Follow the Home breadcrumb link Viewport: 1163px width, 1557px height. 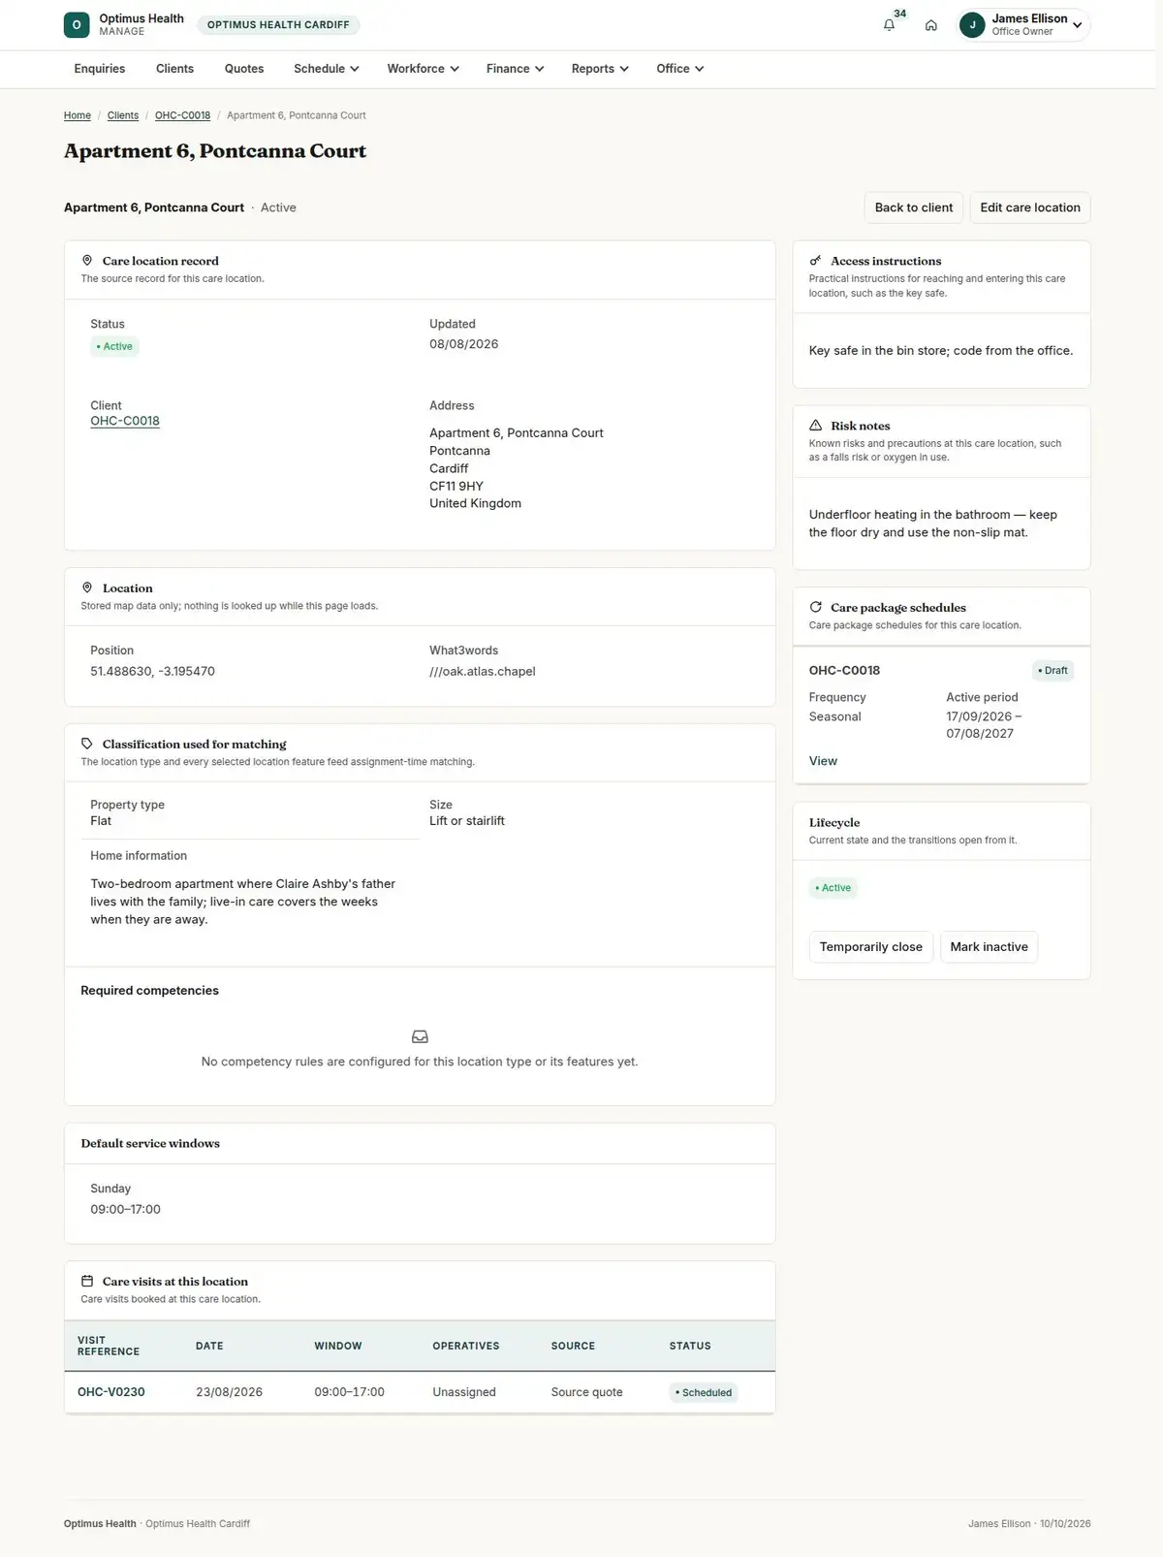(x=78, y=115)
